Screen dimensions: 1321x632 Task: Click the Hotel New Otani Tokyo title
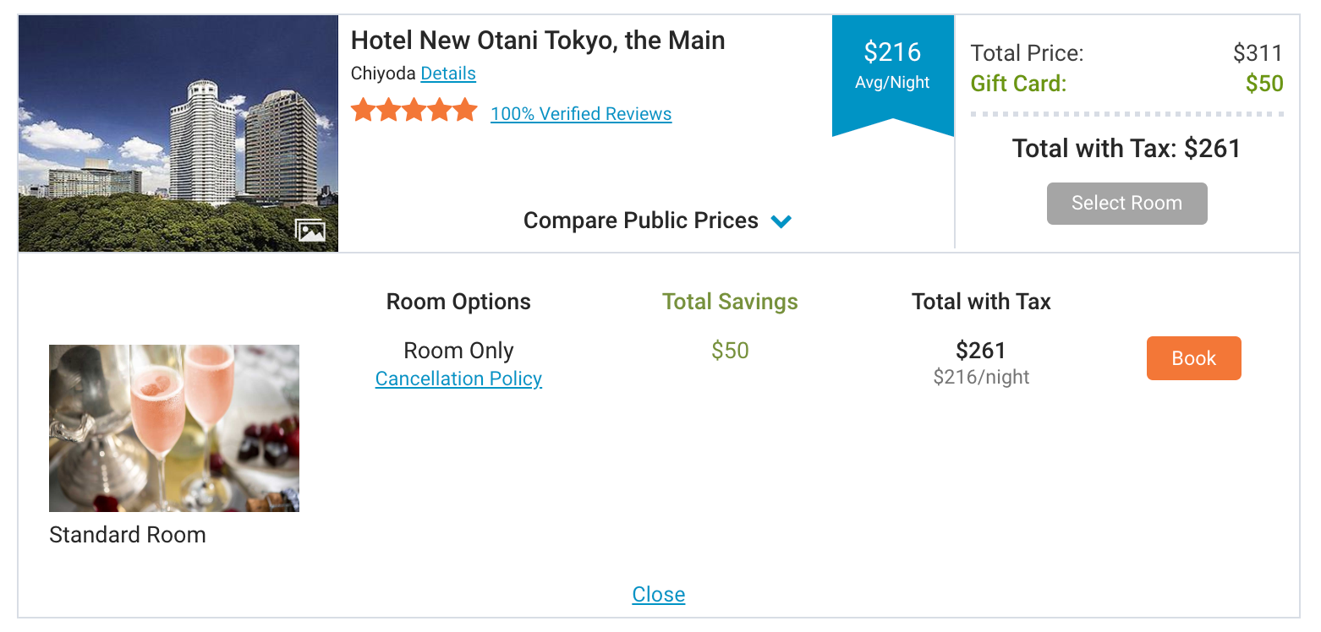pyautogui.click(x=538, y=41)
